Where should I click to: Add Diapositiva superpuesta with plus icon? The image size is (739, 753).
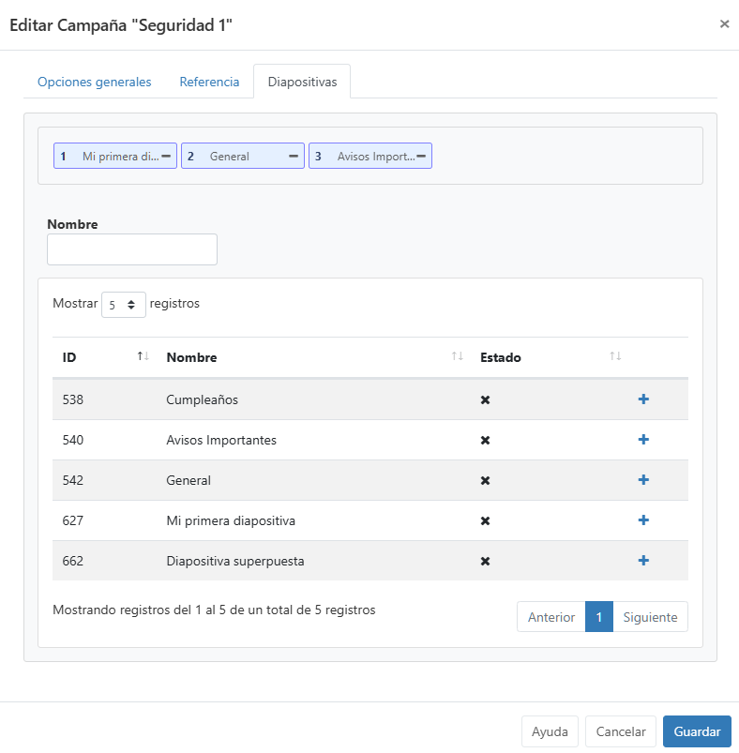click(643, 561)
